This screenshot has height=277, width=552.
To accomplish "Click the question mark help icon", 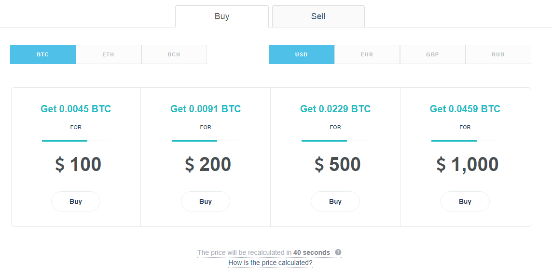I will click(x=338, y=252).
